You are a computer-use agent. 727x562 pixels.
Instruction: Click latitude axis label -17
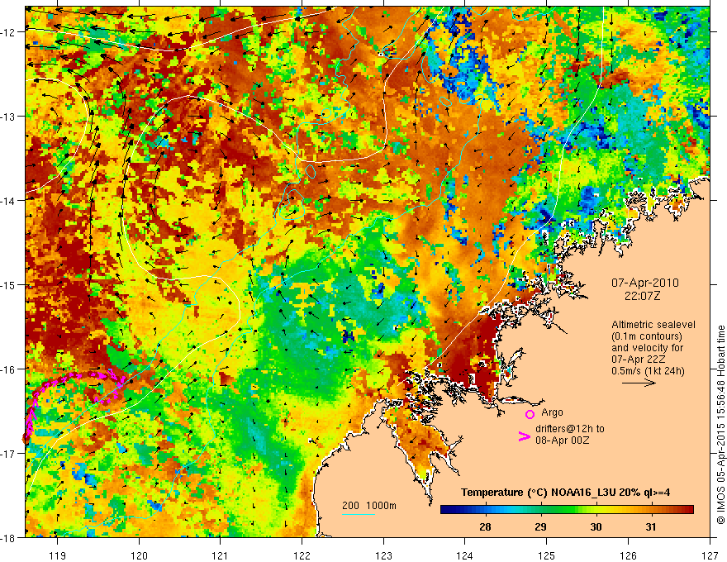point(9,453)
